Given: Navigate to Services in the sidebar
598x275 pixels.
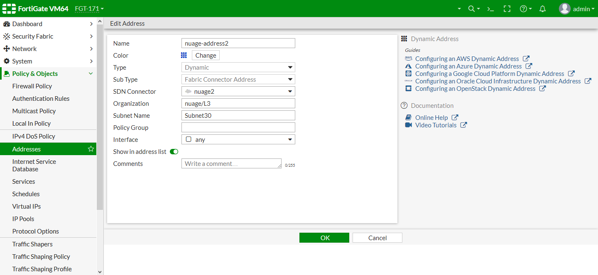Looking at the screenshot, I should 23,181.
